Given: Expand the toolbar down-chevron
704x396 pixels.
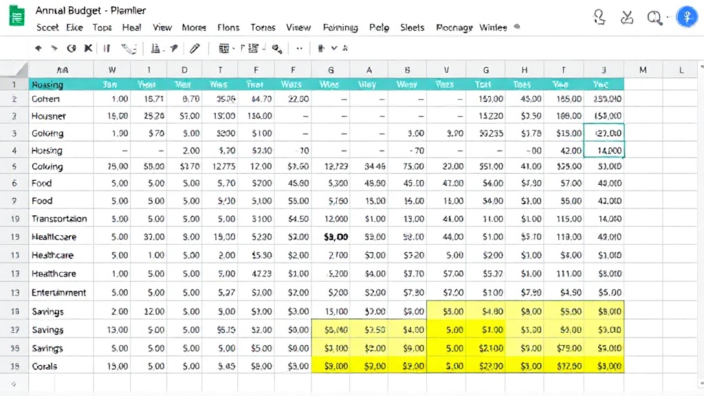Looking at the screenshot, I should 334,48.
